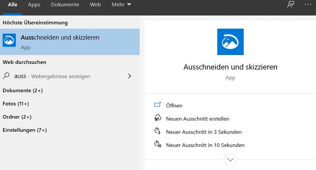
Task: Click the Öffnen icon
Action: pos(158,105)
